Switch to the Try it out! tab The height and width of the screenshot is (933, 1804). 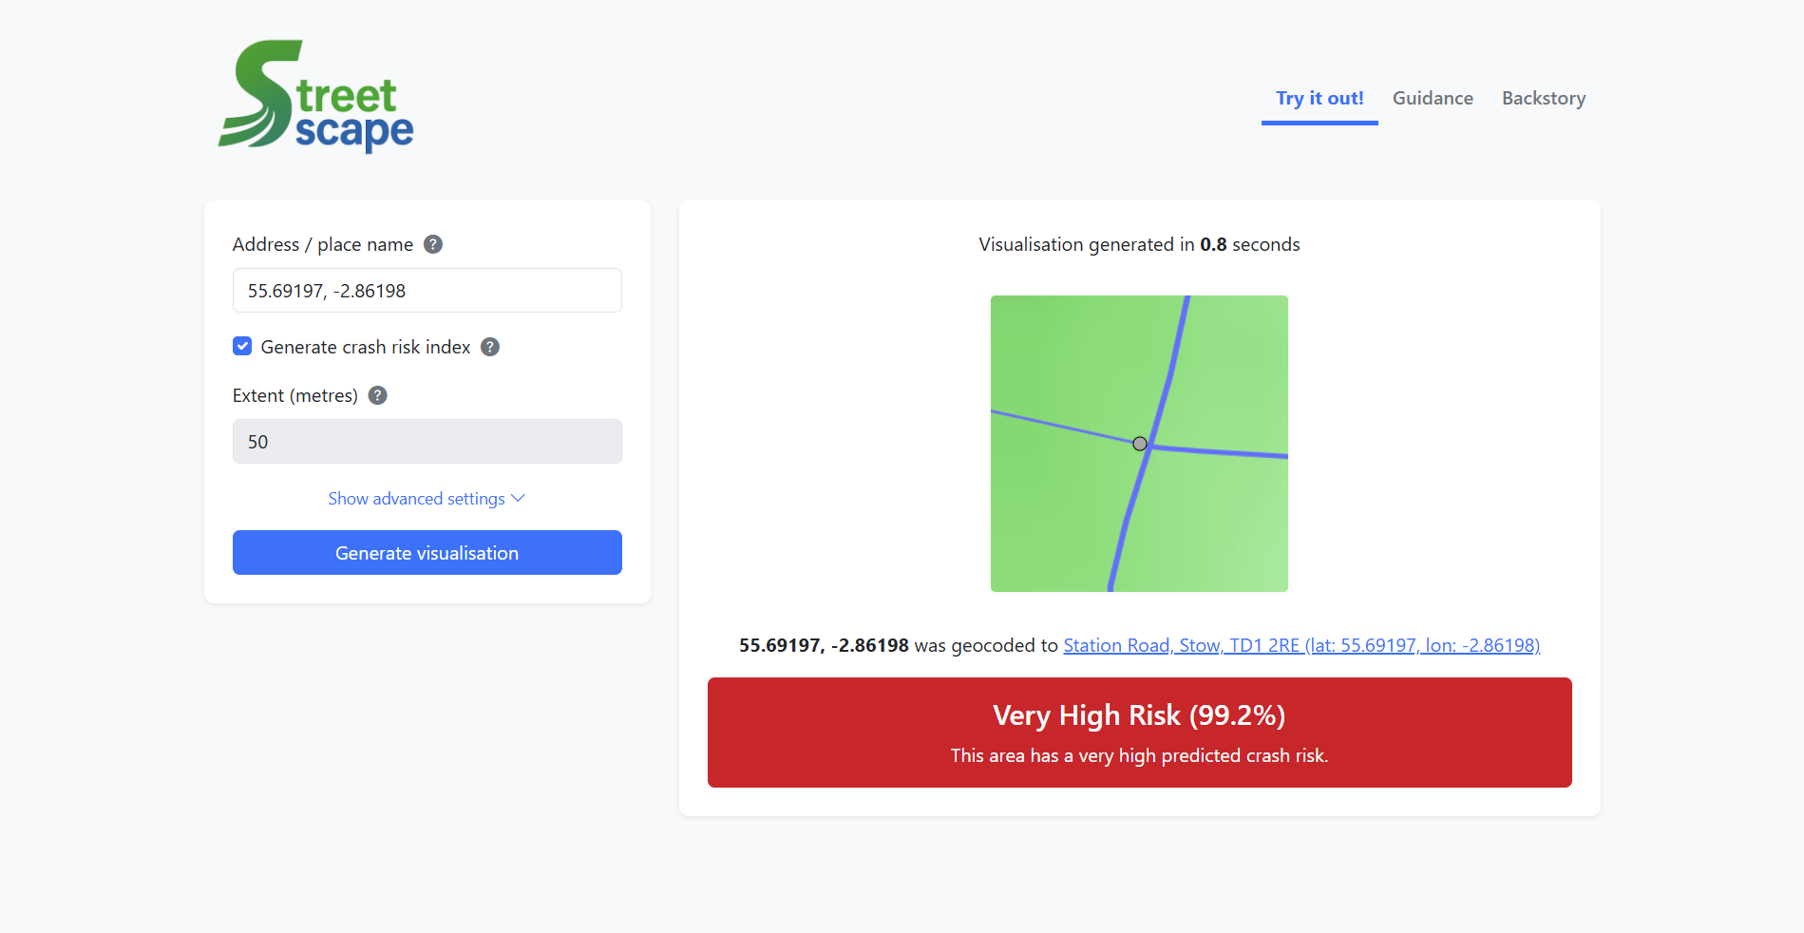1320,98
